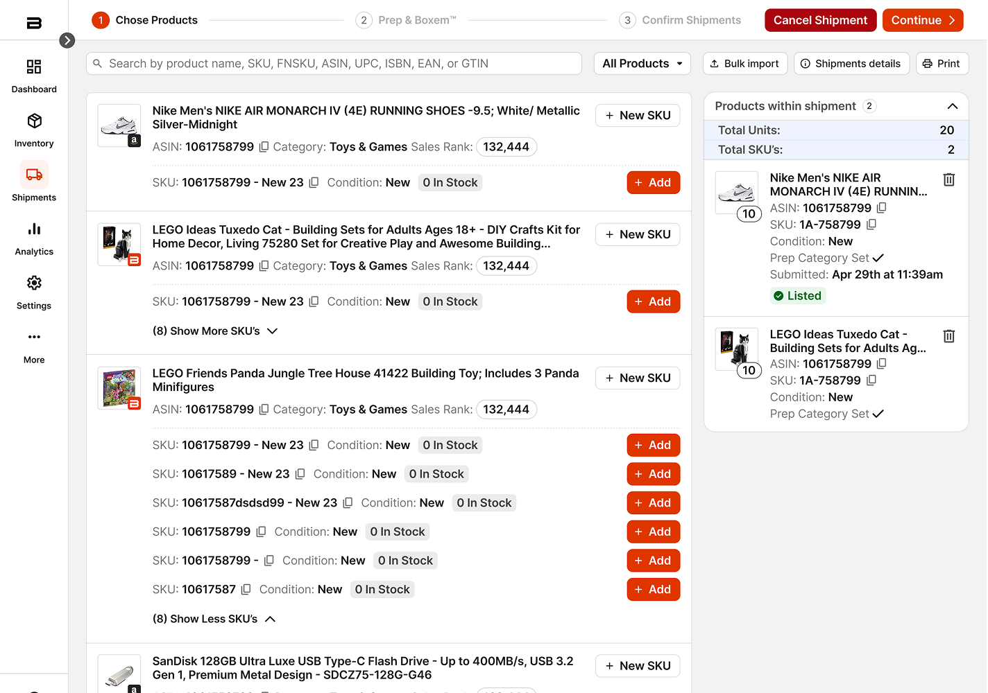
Task: Click SanDisk 128GB Ultra Luxe product title
Action: (x=363, y=668)
